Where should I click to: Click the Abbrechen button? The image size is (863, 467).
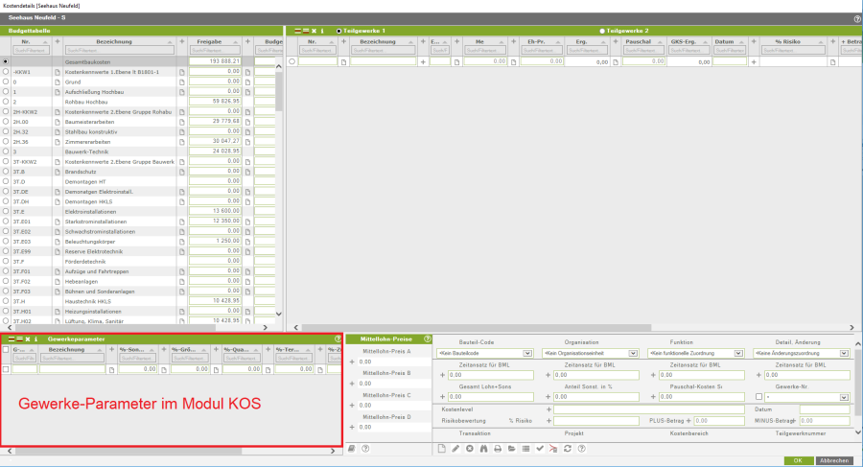coord(834,460)
